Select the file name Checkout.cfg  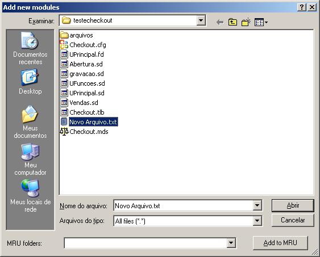pyautogui.click(x=88, y=45)
